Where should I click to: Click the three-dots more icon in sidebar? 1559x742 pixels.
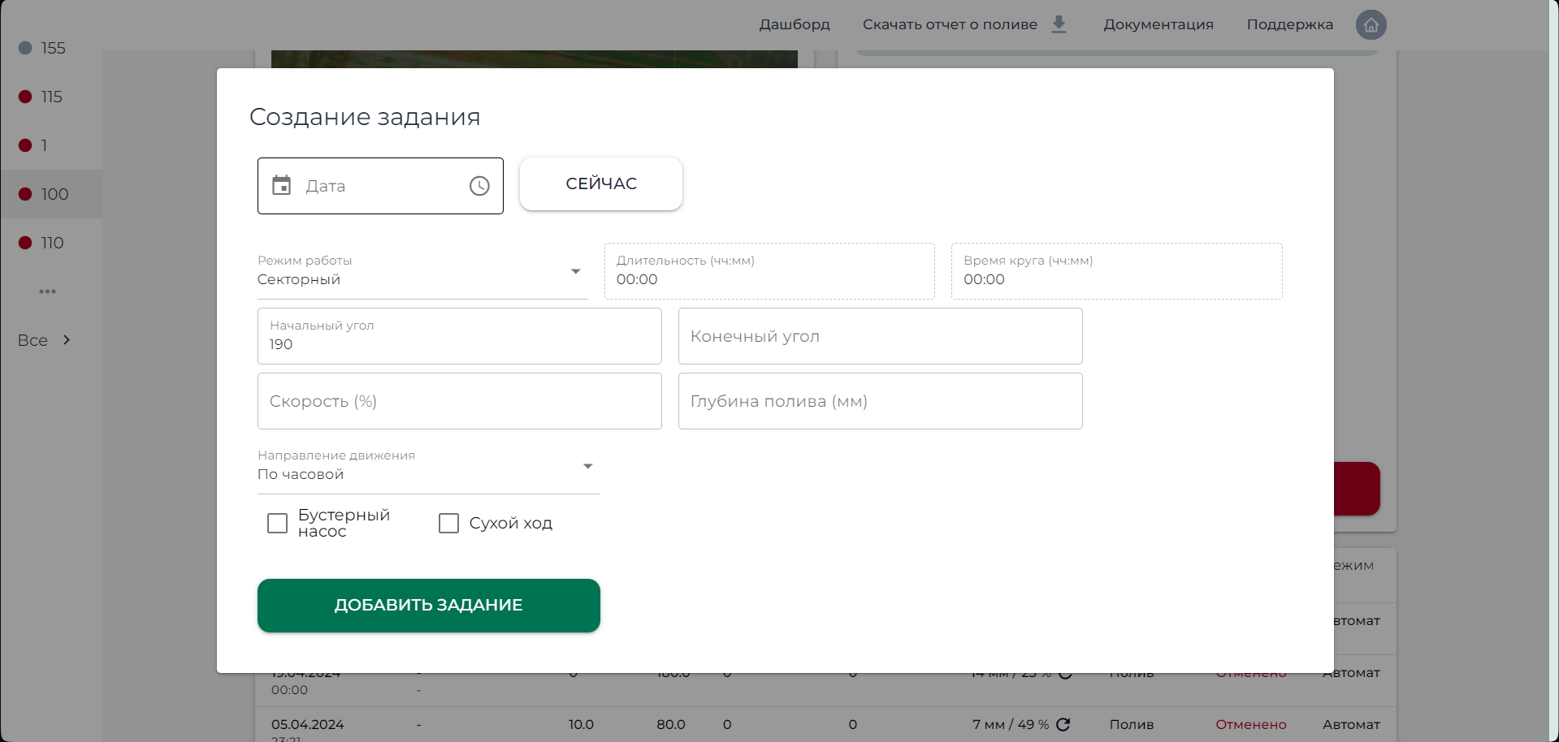[48, 291]
